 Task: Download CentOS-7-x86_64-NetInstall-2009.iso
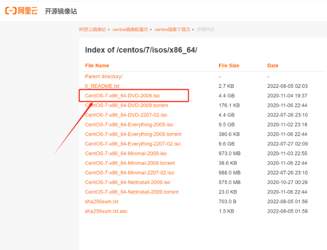128,182
